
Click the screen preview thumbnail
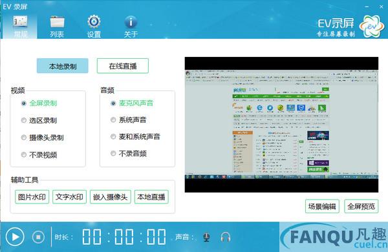pos(281,125)
